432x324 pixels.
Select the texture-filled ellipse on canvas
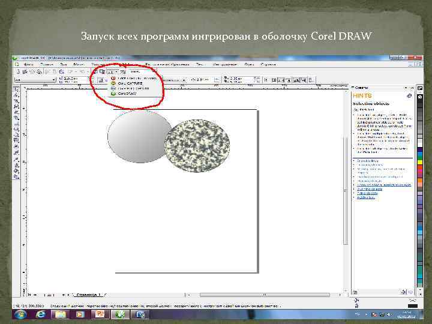[x=197, y=146]
